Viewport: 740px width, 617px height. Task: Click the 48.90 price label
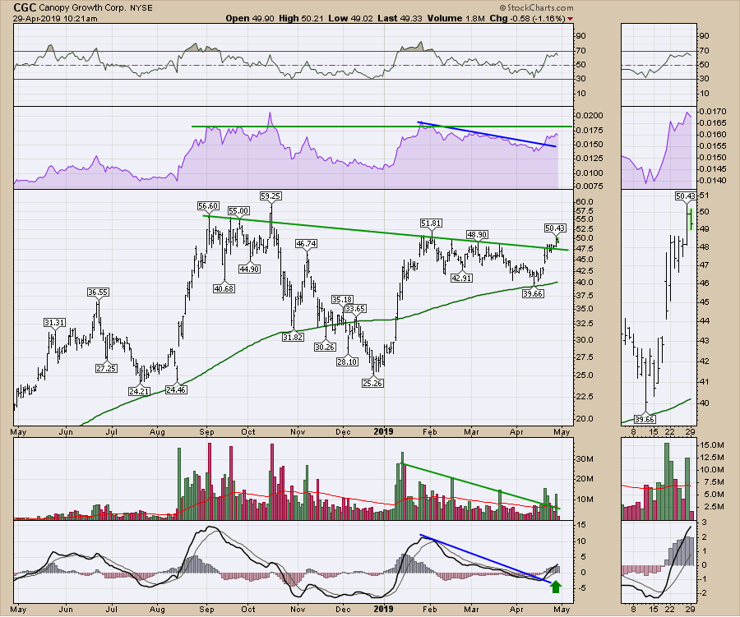click(x=477, y=234)
